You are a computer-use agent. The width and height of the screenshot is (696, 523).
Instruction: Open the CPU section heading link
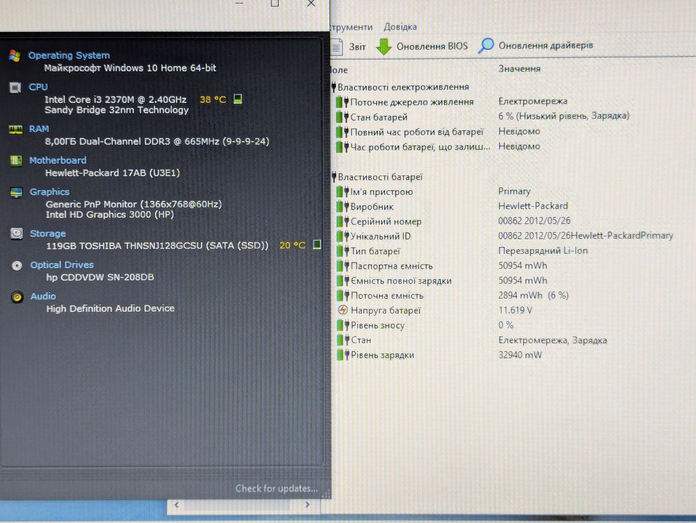click(38, 87)
